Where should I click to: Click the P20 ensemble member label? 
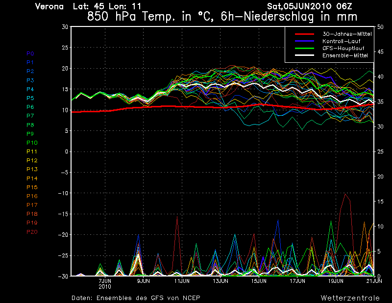pyautogui.click(x=31, y=232)
